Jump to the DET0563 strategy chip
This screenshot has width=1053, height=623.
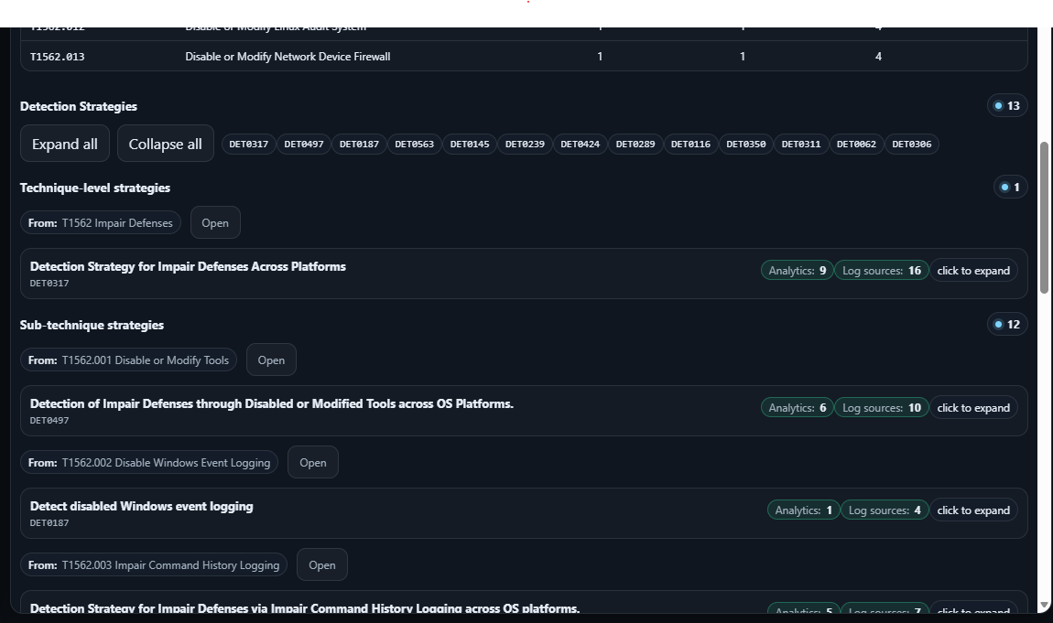(x=415, y=144)
